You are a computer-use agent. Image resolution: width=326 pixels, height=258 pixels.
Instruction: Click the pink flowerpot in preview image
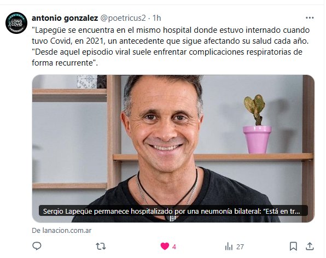257,139
